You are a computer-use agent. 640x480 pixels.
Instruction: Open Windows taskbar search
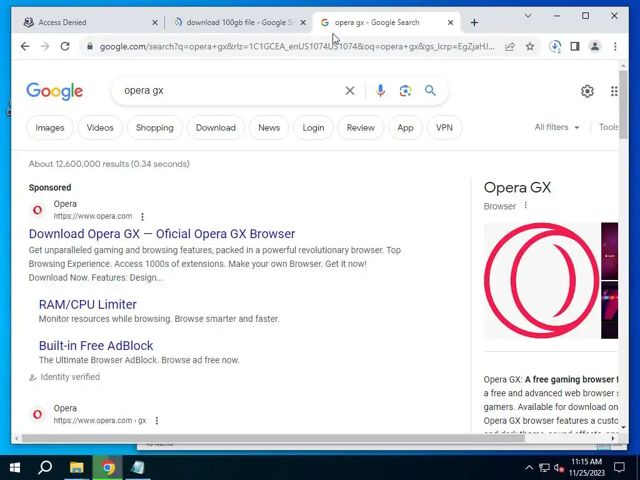click(x=45, y=467)
